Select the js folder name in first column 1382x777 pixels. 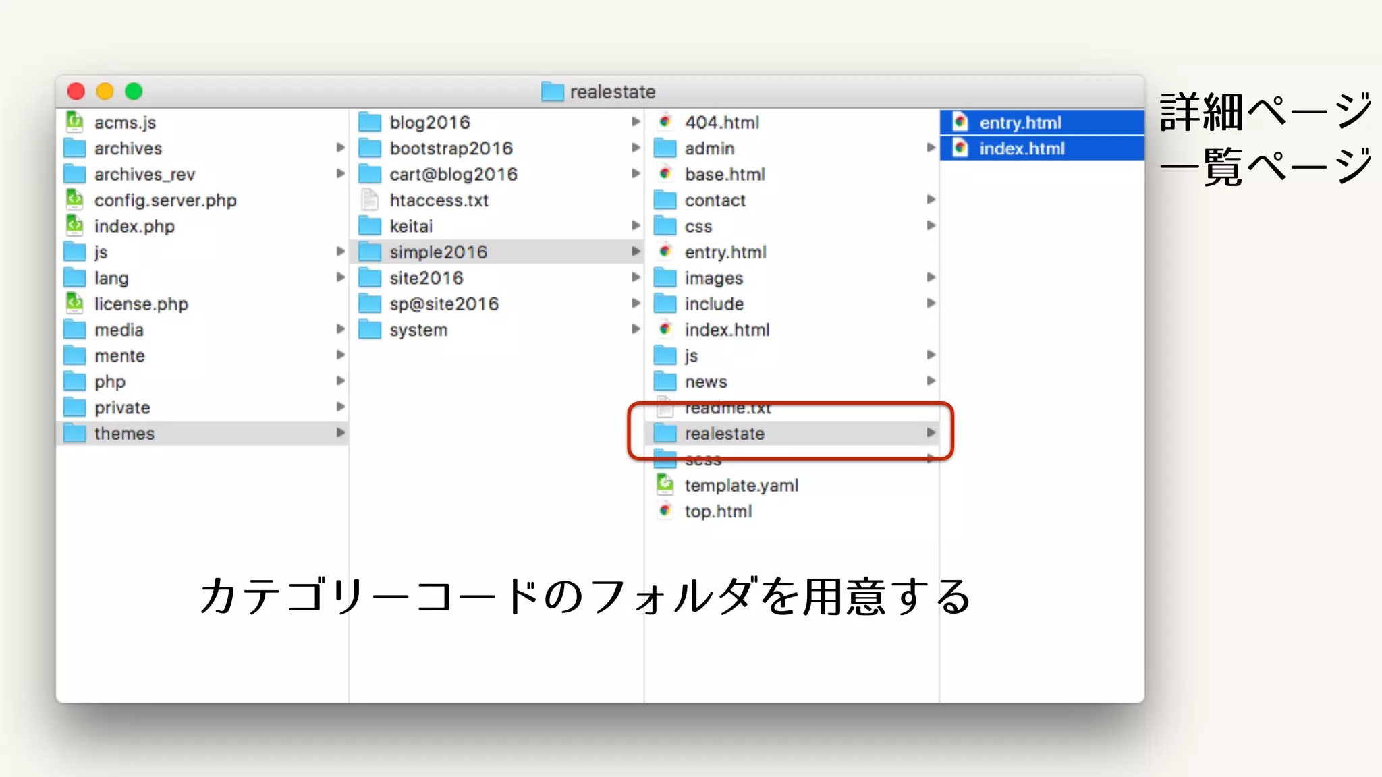(x=101, y=252)
